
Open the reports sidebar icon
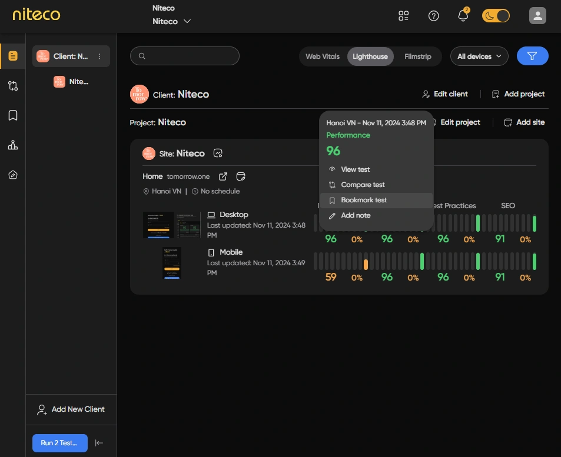[13, 56]
